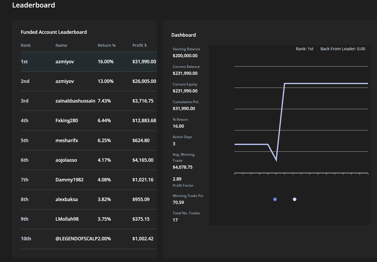
Task: Click the Avg. Winning Trade $4,078.75 value
Action: pos(183,167)
